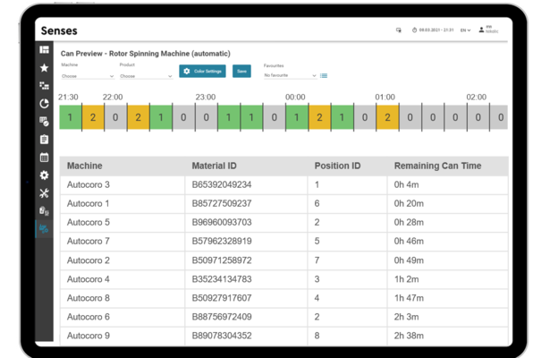Open the EN language selector
Image resolution: width=550 pixels, height=358 pixels.
[x=465, y=30]
